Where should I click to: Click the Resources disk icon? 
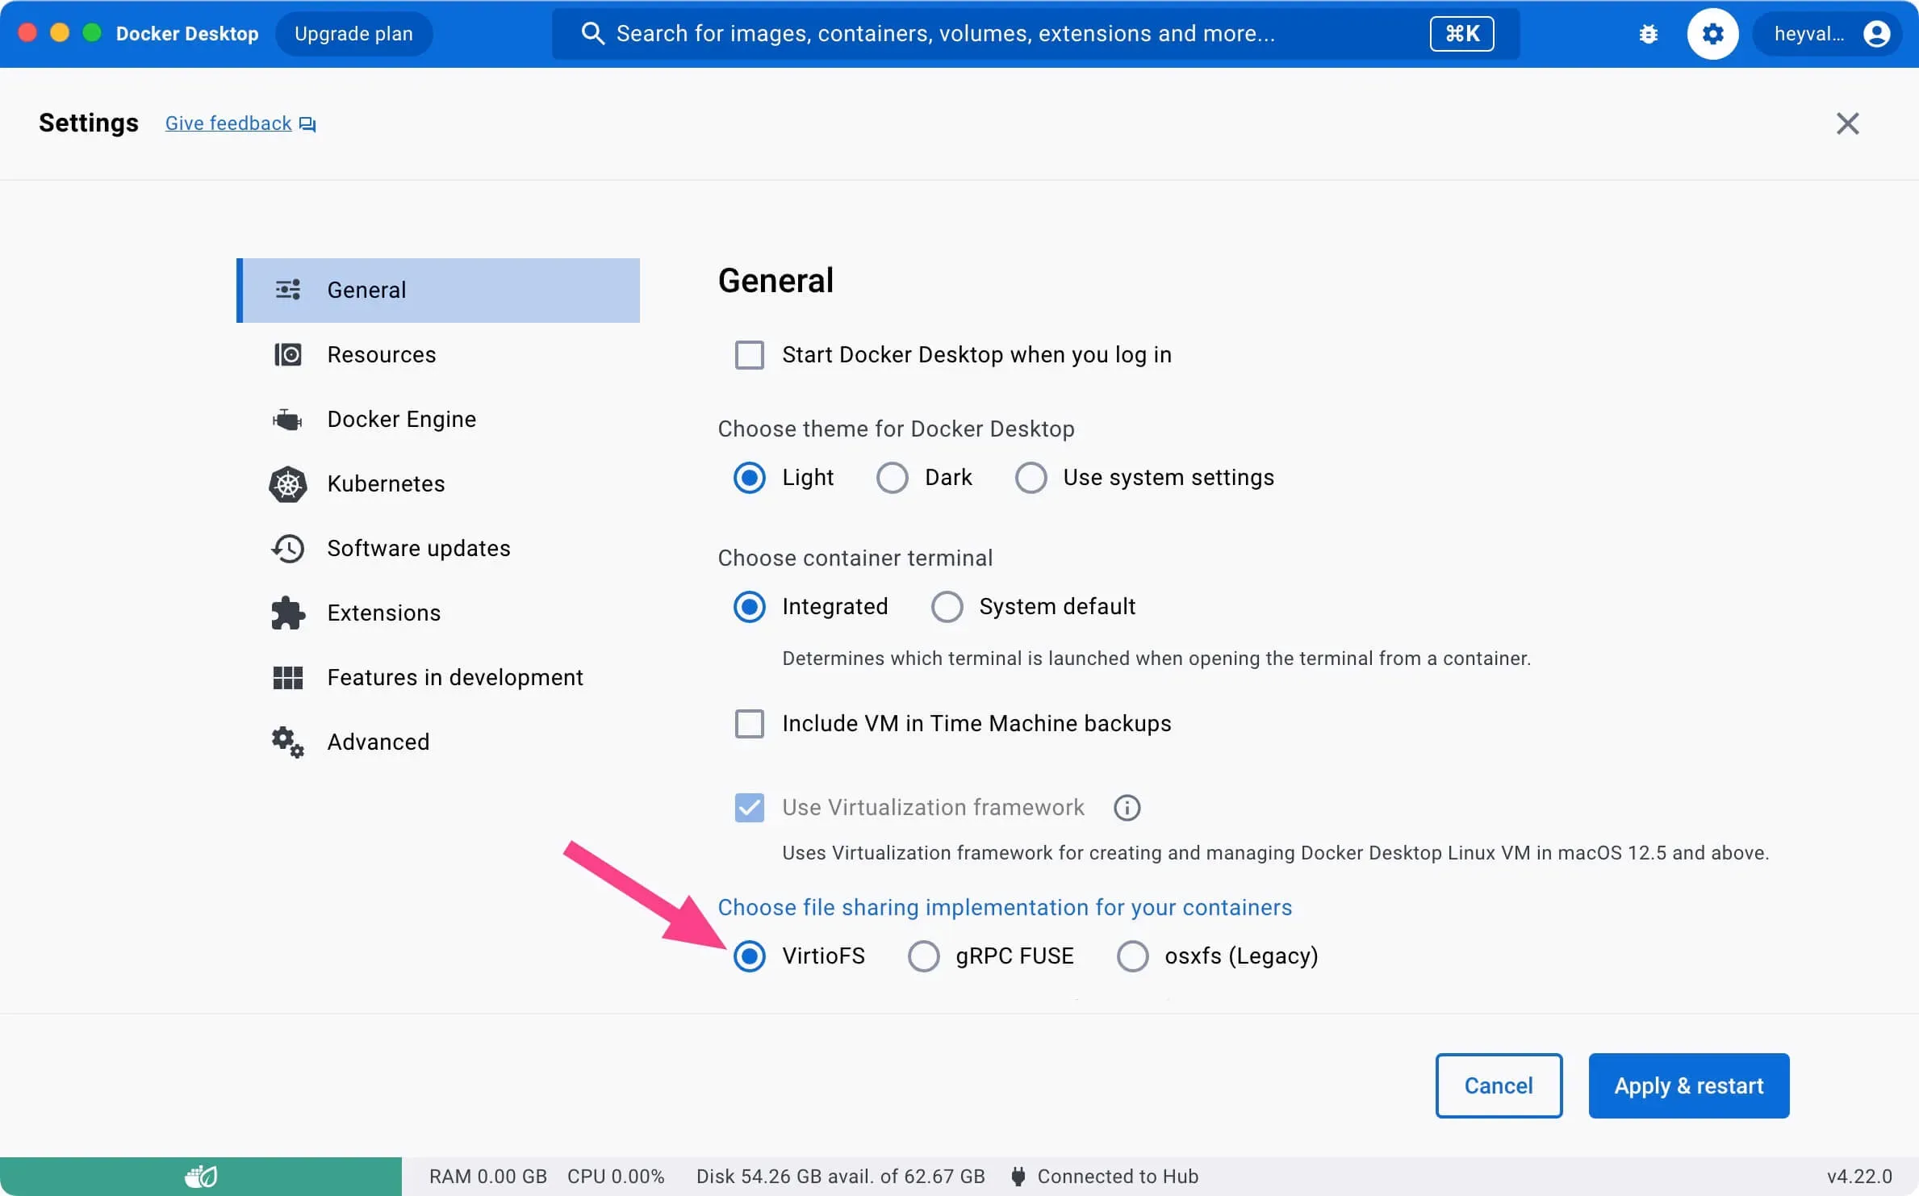point(288,354)
